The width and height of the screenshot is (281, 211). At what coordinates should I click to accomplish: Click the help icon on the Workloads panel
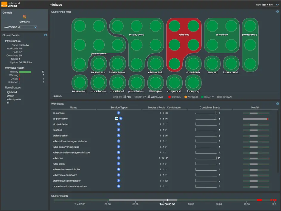pyautogui.click(x=278, y=103)
